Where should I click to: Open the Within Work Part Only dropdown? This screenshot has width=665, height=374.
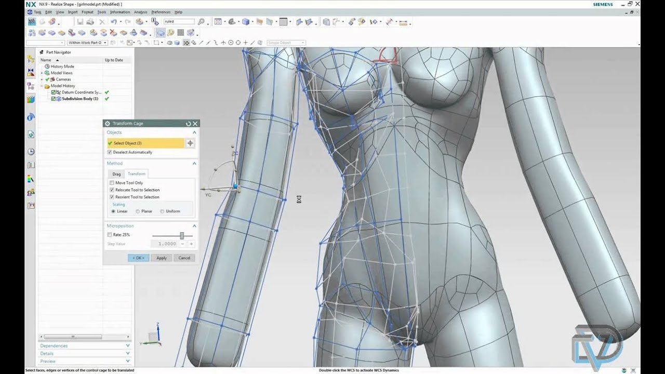(x=87, y=43)
